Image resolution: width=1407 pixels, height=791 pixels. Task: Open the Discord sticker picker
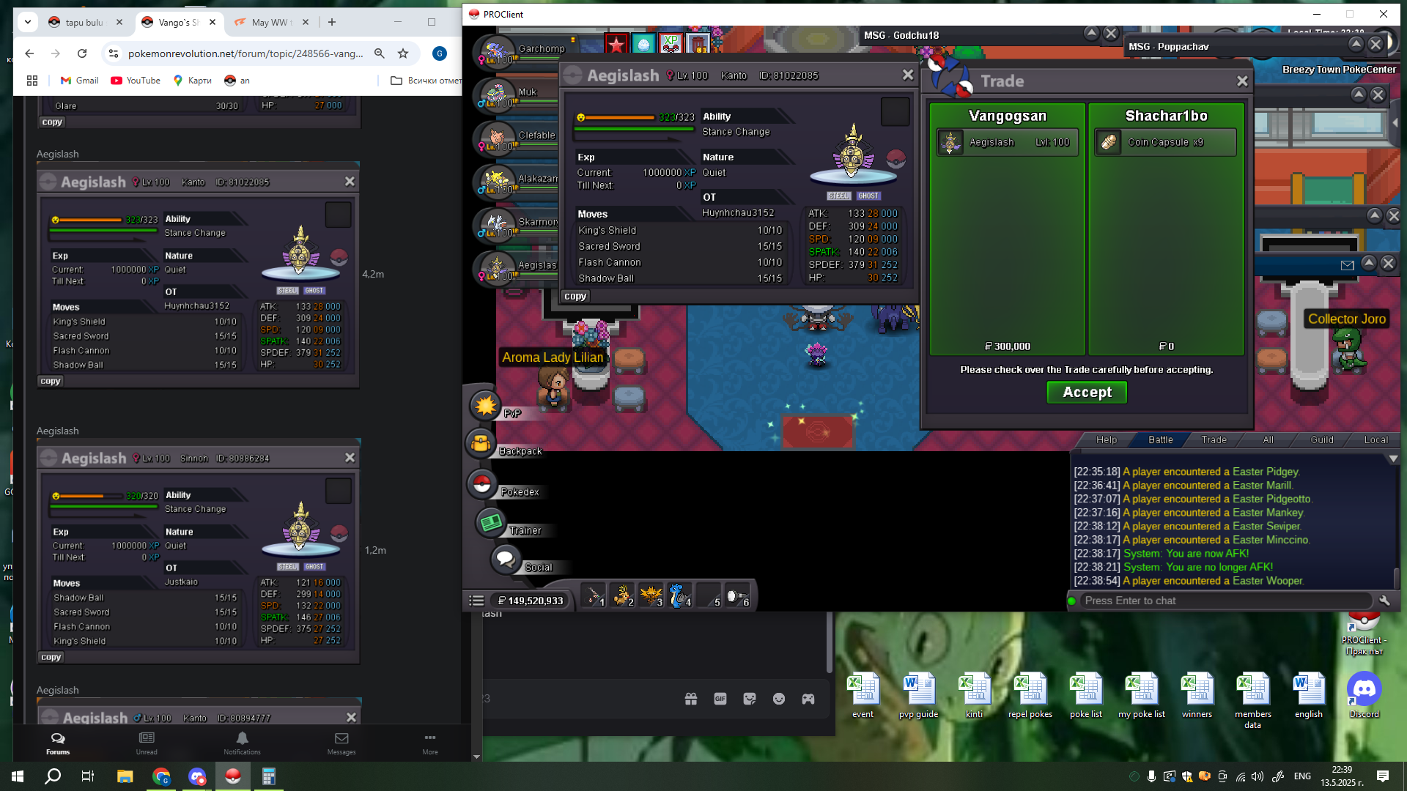(x=750, y=699)
